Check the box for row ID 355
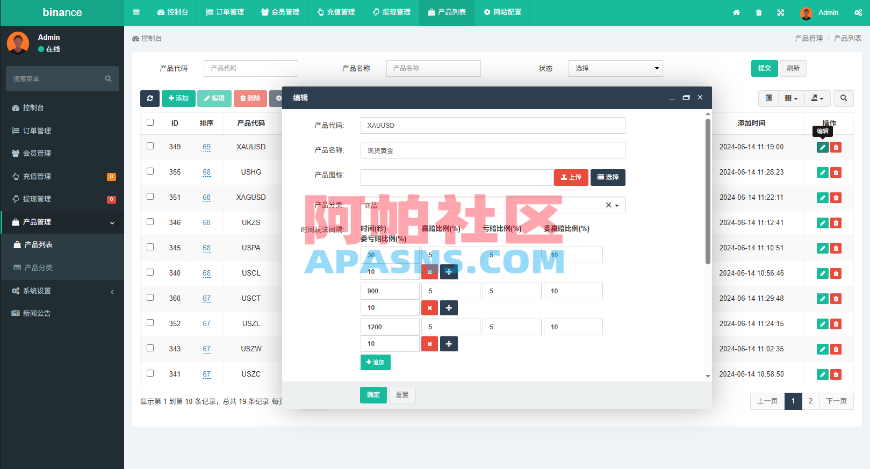This screenshot has width=870, height=469. point(150,171)
